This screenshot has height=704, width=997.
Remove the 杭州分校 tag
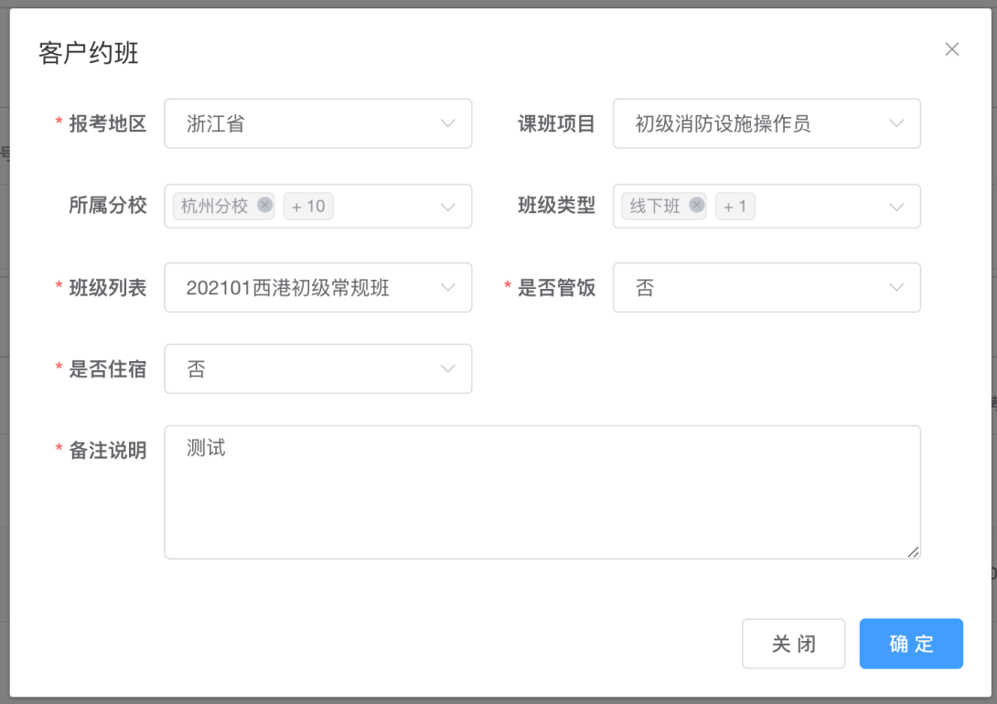tap(264, 205)
